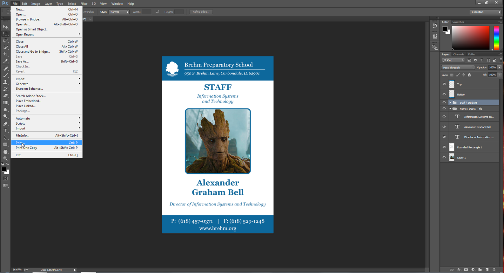The image size is (504, 273).
Task: Hide the Alexander Graham Bell text layer
Action: [x=444, y=127]
